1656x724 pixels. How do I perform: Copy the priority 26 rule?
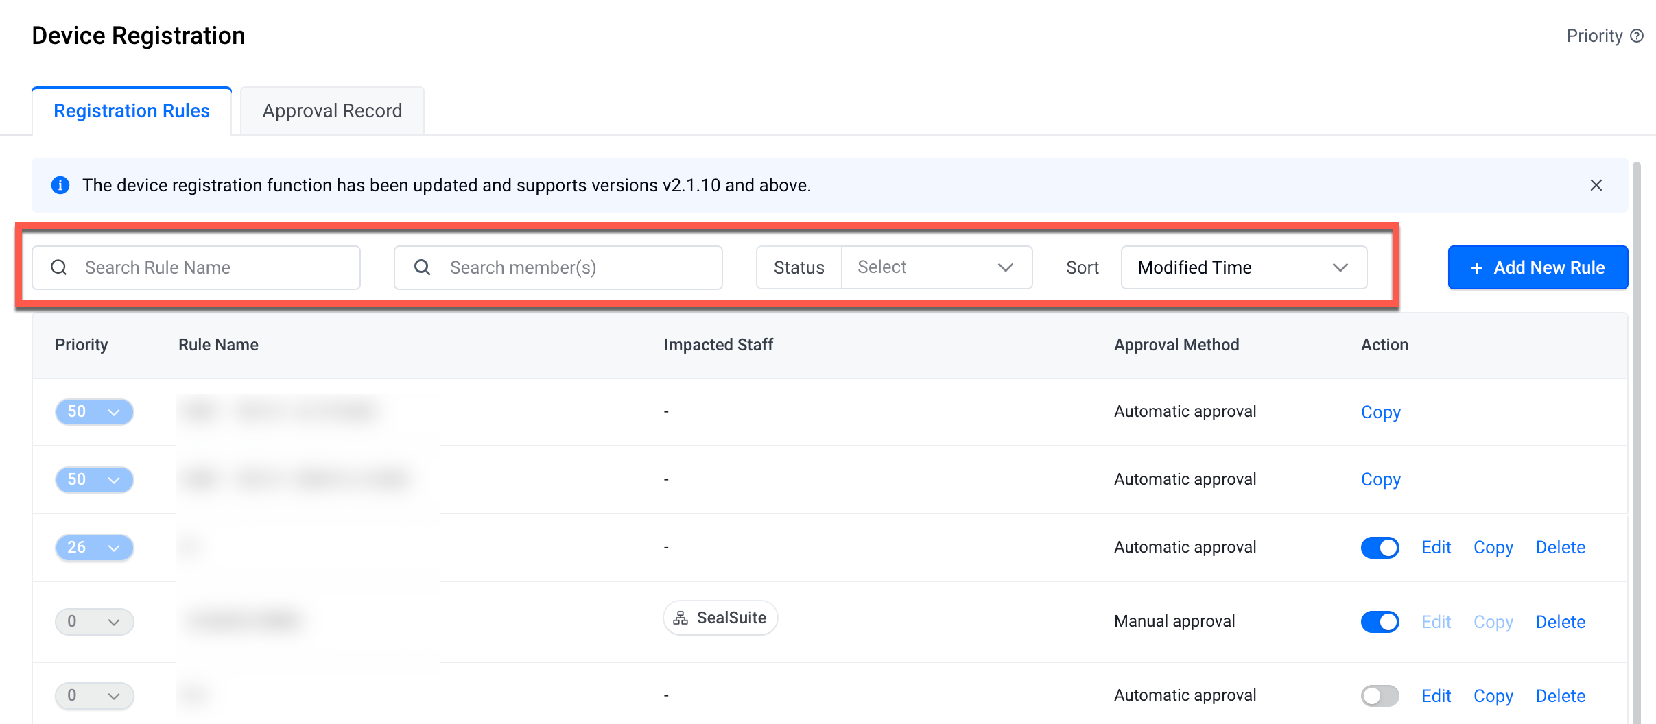point(1493,547)
